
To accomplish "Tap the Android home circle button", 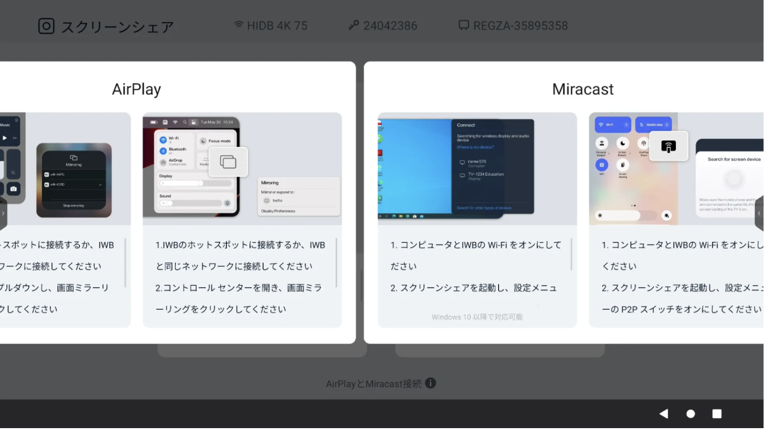I will point(690,414).
